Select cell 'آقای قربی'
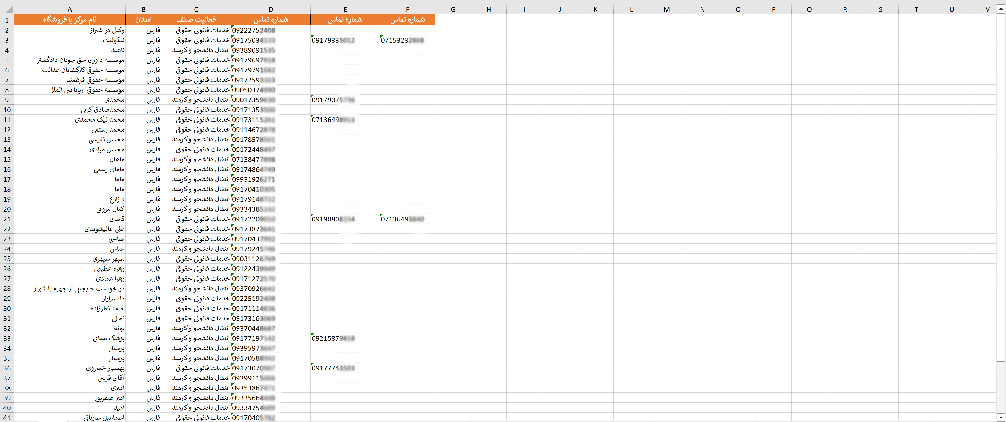Screen dimensions: 1006x422 [69, 378]
